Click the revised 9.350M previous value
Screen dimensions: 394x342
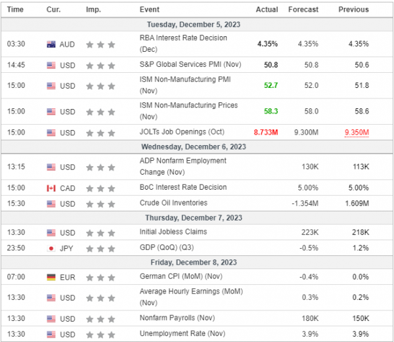click(x=357, y=132)
